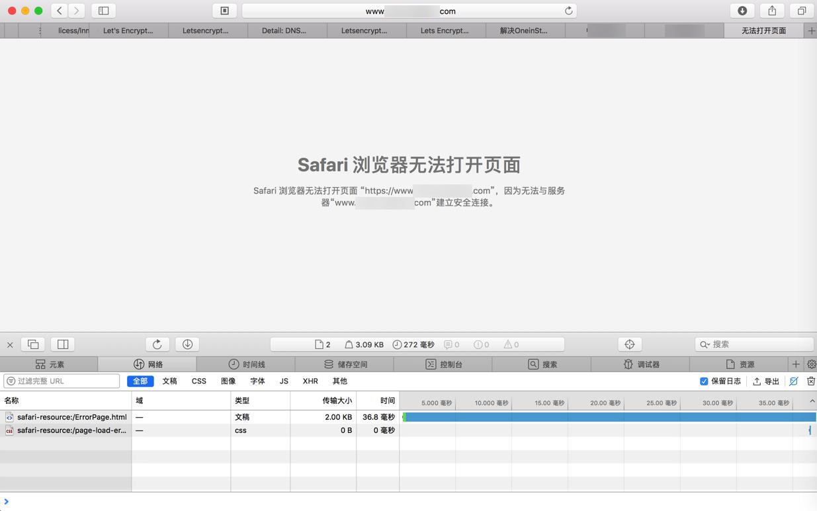Sort by 名称 column header
817x511 pixels.
pyautogui.click(x=65, y=401)
